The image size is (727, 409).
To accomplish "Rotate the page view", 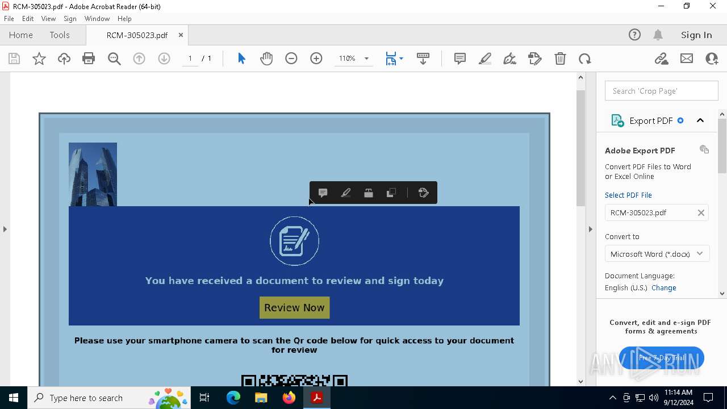I will [x=585, y=59].
